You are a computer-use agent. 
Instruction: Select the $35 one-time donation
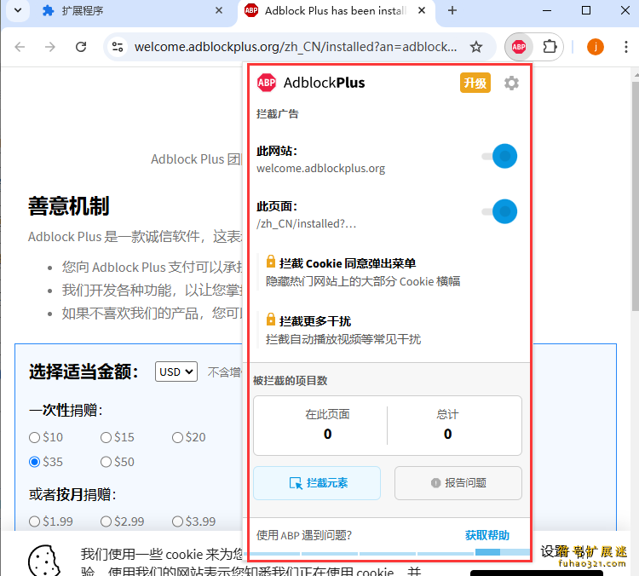[35, 462]
